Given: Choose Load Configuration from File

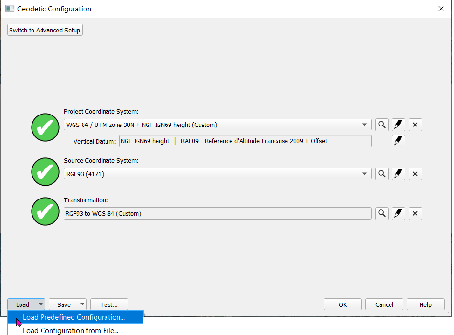Looking at the screenshot, I should [71, 330].
